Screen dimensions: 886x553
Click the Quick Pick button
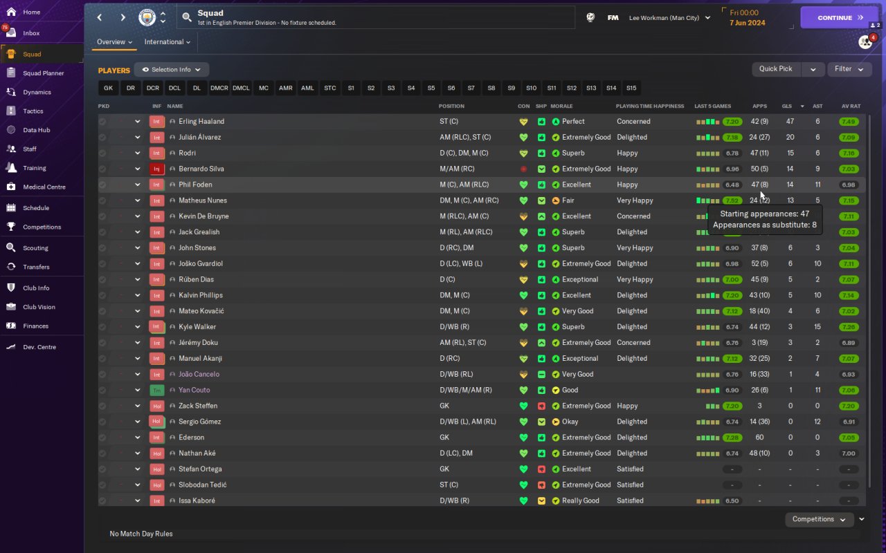pos(777,69)
